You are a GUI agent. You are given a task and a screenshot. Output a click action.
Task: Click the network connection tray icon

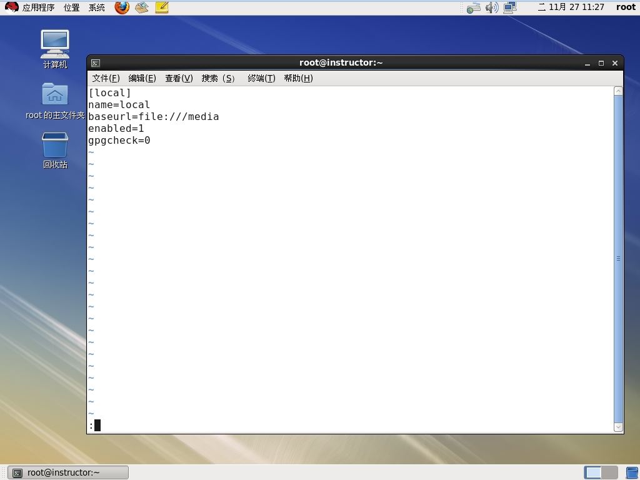(x=474, y=7)
